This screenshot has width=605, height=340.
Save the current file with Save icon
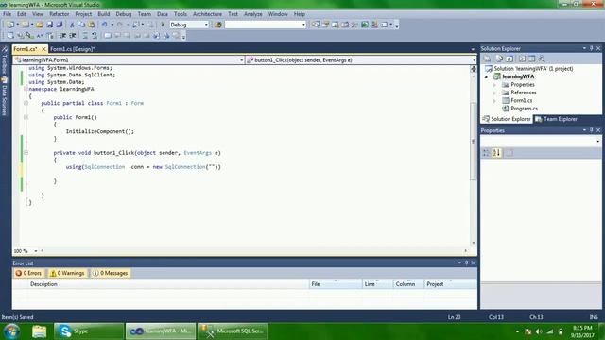[x=50, y=25]
